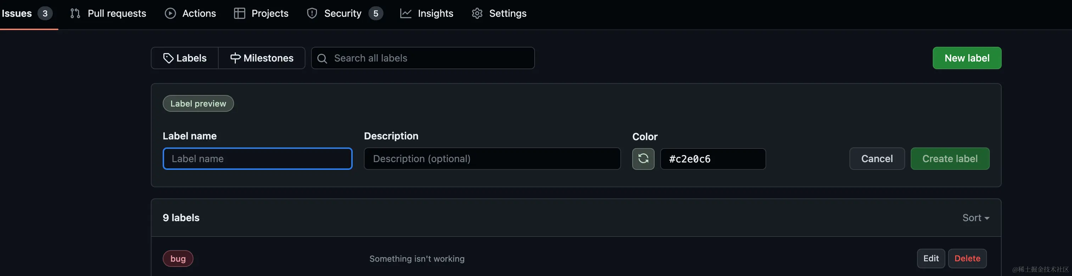Cancel the new label form
Image resolution: width=1072 pixels, height=276 pixels.
[877, 159]
